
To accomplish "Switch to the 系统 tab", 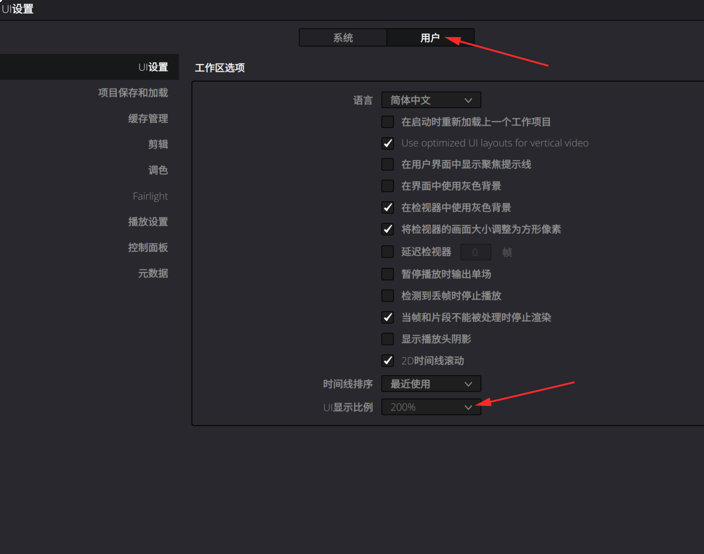I will tap(343, 38).
